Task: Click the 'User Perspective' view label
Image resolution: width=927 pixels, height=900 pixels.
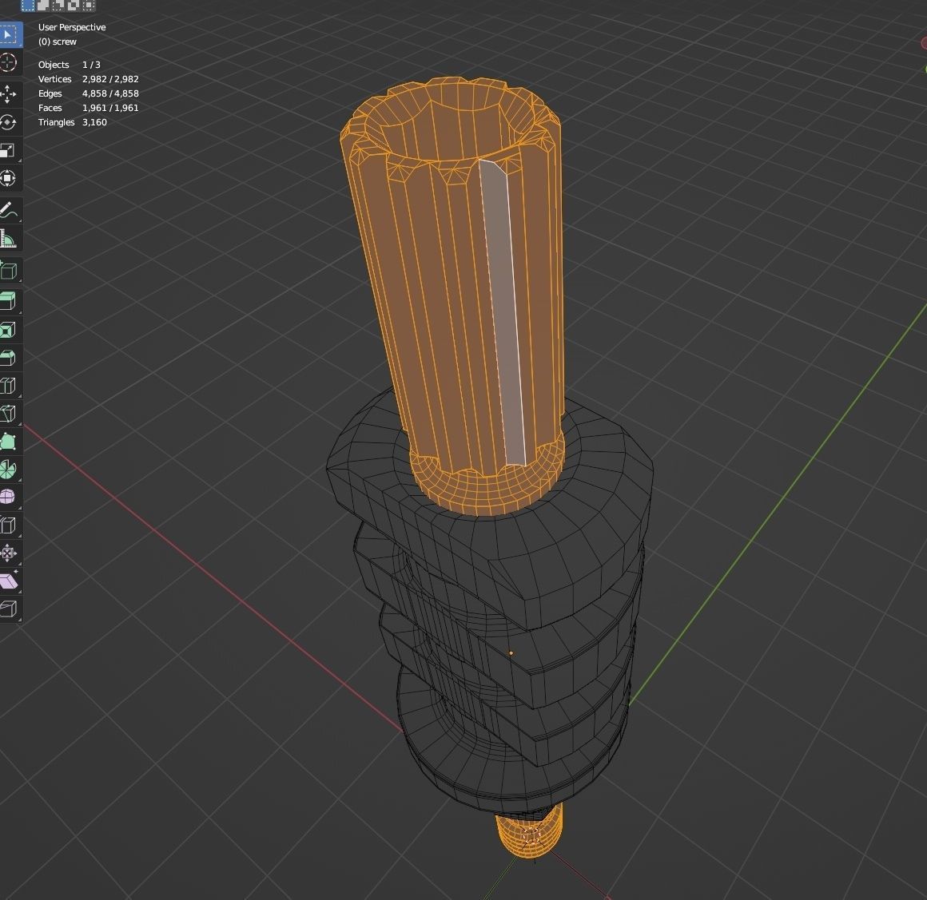Action: click(x=72, y=27)
